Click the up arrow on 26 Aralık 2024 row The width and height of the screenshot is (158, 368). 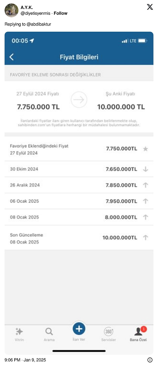click(x=145, y=185)
